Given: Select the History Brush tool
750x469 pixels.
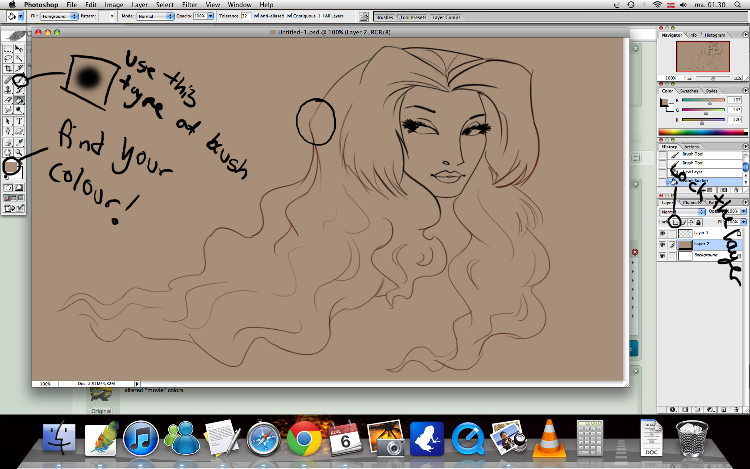Looking at the screenshot, I should pos(19,90).
